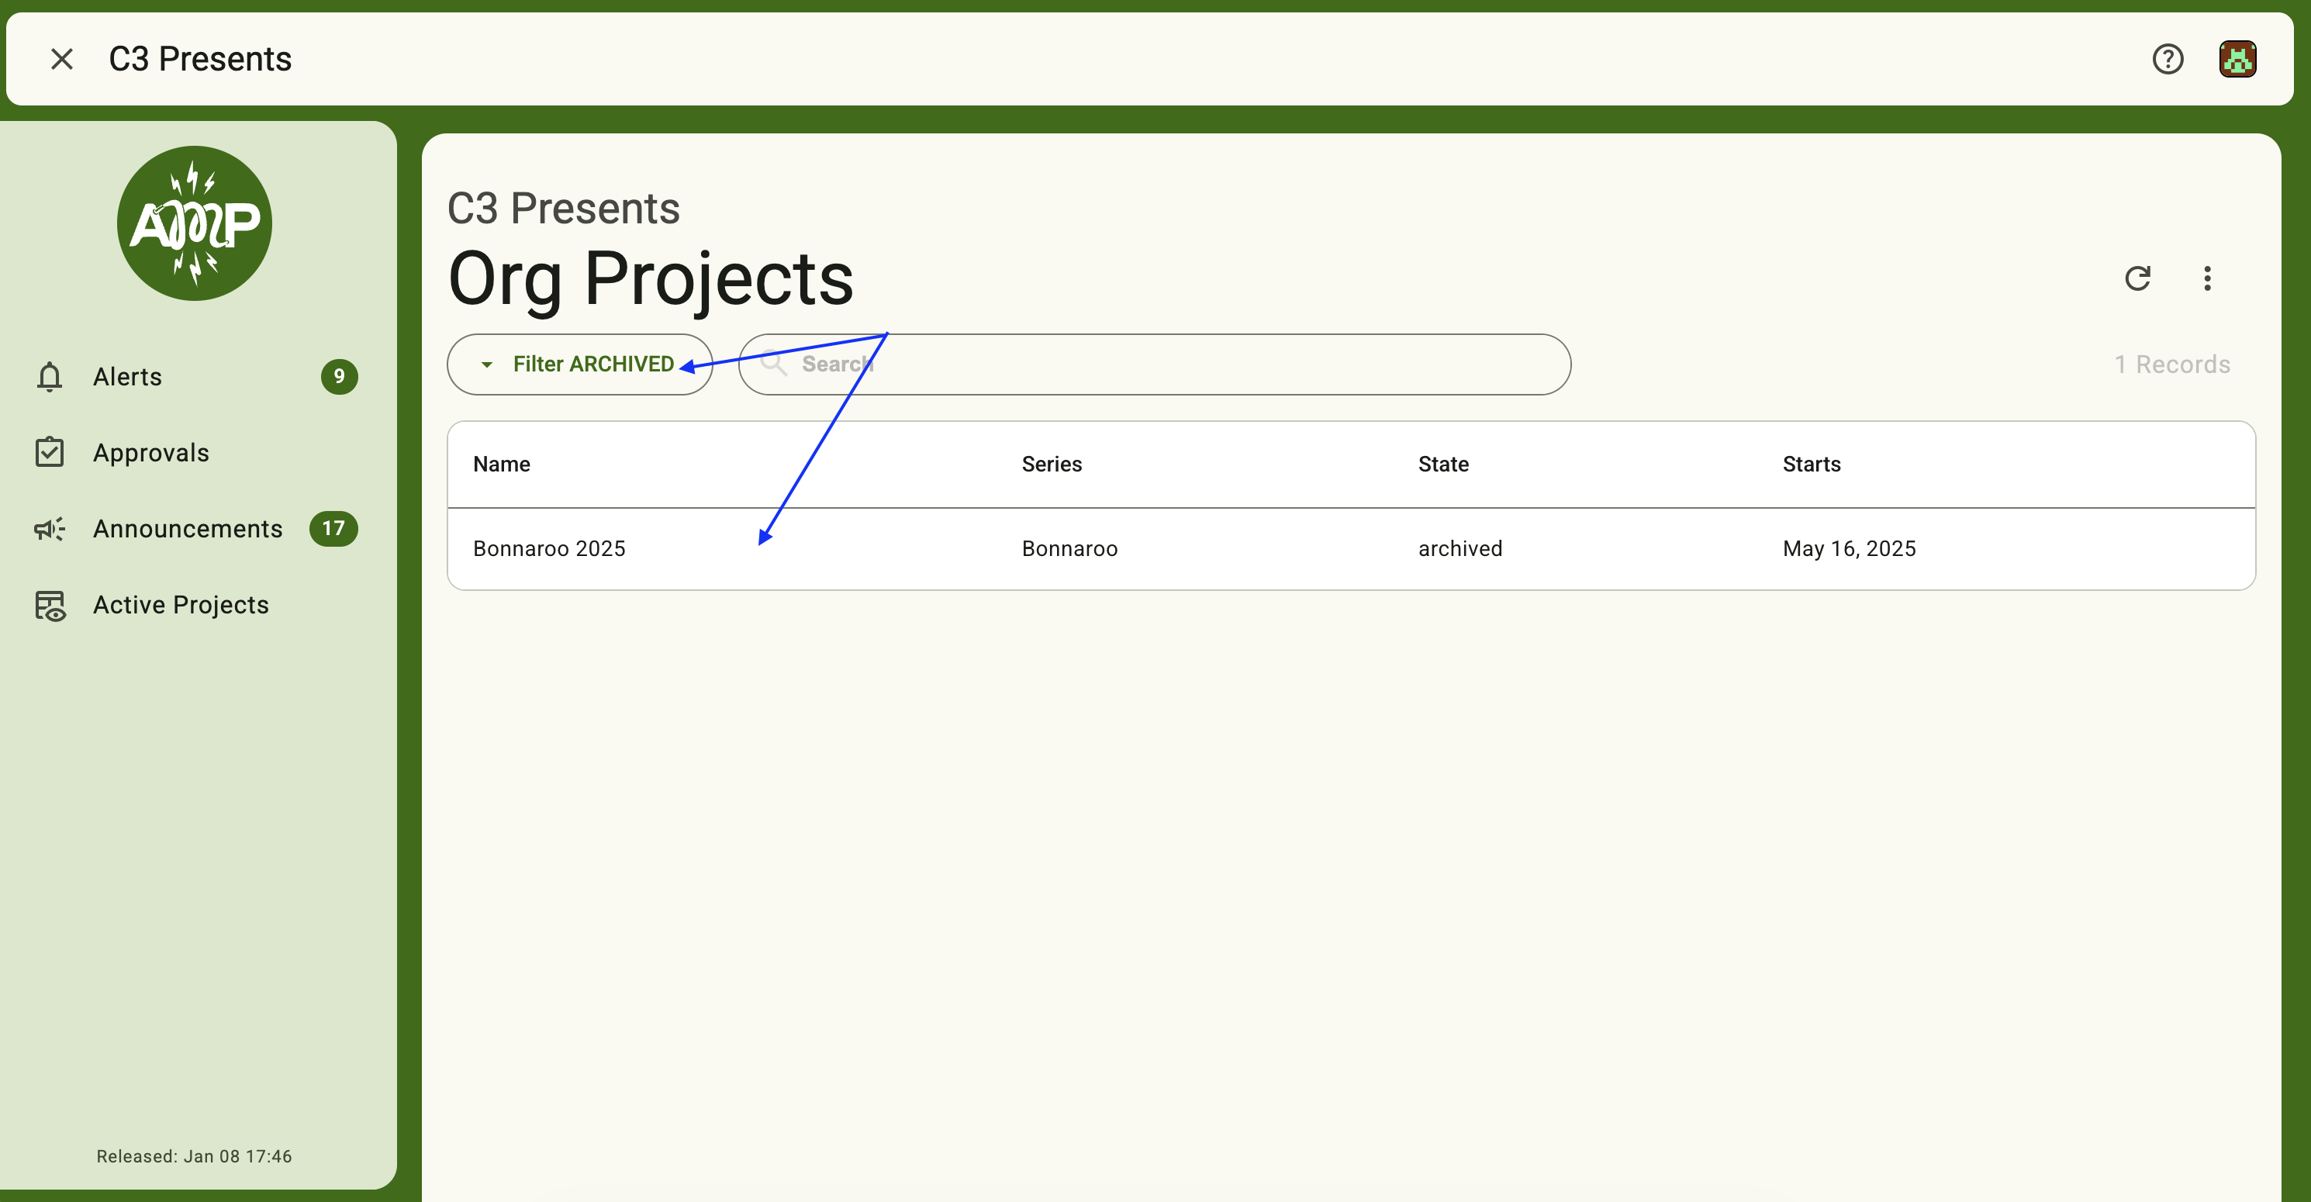Click into the Search field
The height and width of the screenshot is (1202, 2311).
[1155, 364]
